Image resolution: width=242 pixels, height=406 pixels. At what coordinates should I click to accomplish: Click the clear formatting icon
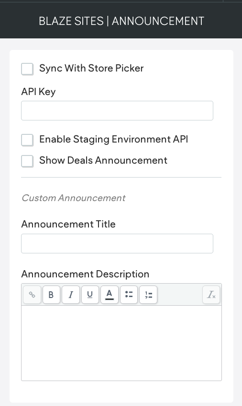pos(211,295)
